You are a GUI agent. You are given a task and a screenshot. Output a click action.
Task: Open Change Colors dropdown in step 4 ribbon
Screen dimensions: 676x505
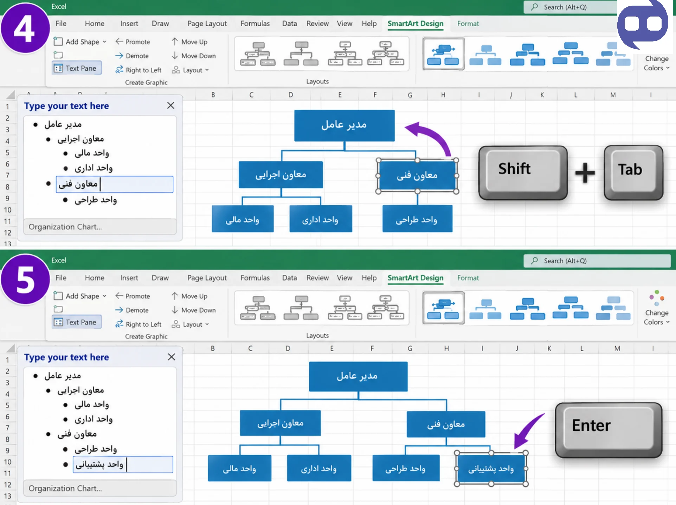(x=656, y=63)
